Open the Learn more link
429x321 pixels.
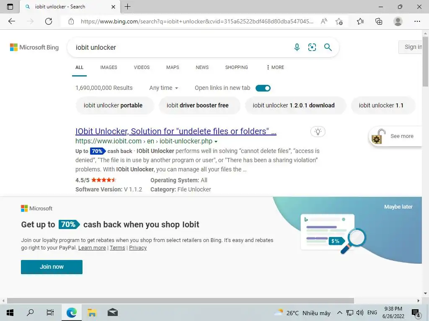click(92, 248)
